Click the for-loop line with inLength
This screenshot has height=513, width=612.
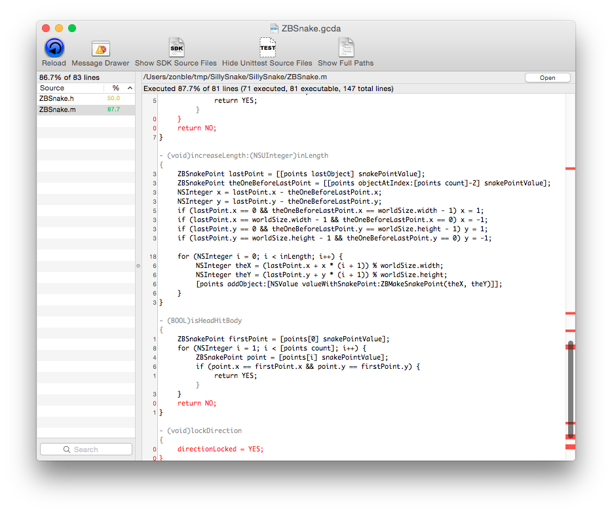(x=260, y=256)
